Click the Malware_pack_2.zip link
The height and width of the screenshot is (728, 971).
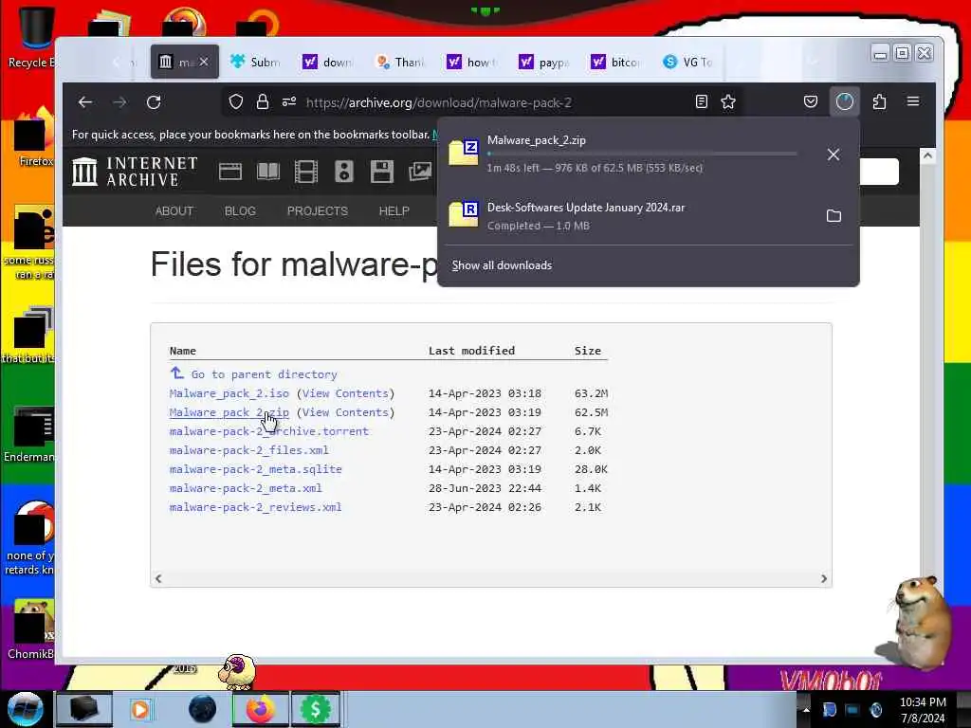point(229,412)
